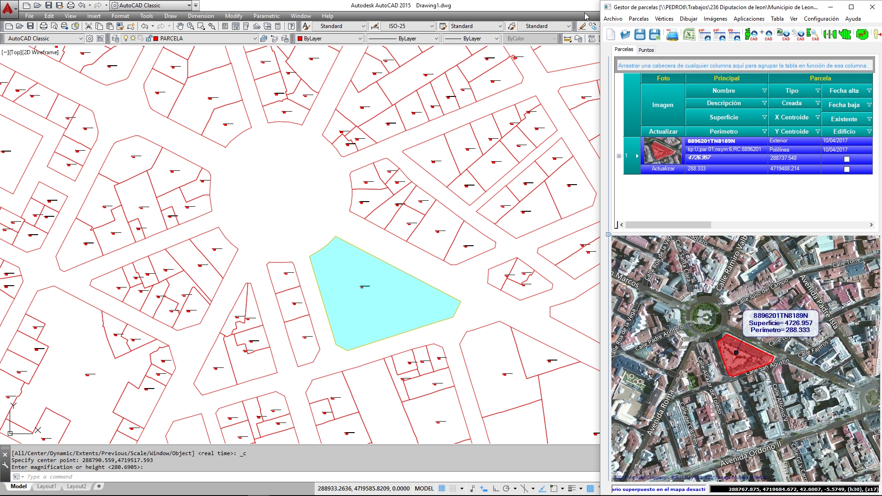This screenshot has height=496, width=882.
Task: Toggle object snap square icon in status bar
Action: pos(554,489)
